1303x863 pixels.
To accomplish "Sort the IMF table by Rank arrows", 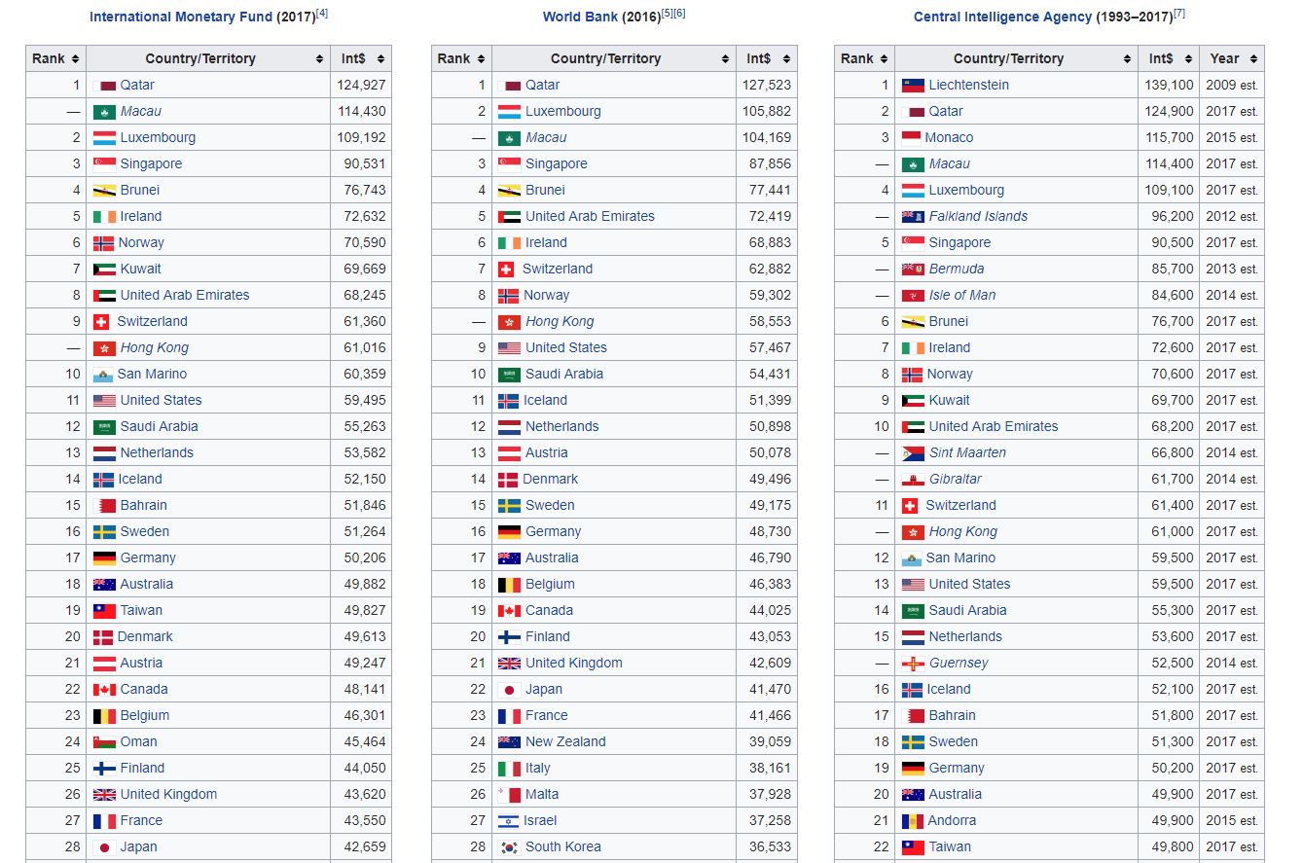I will tap(76, 58).
